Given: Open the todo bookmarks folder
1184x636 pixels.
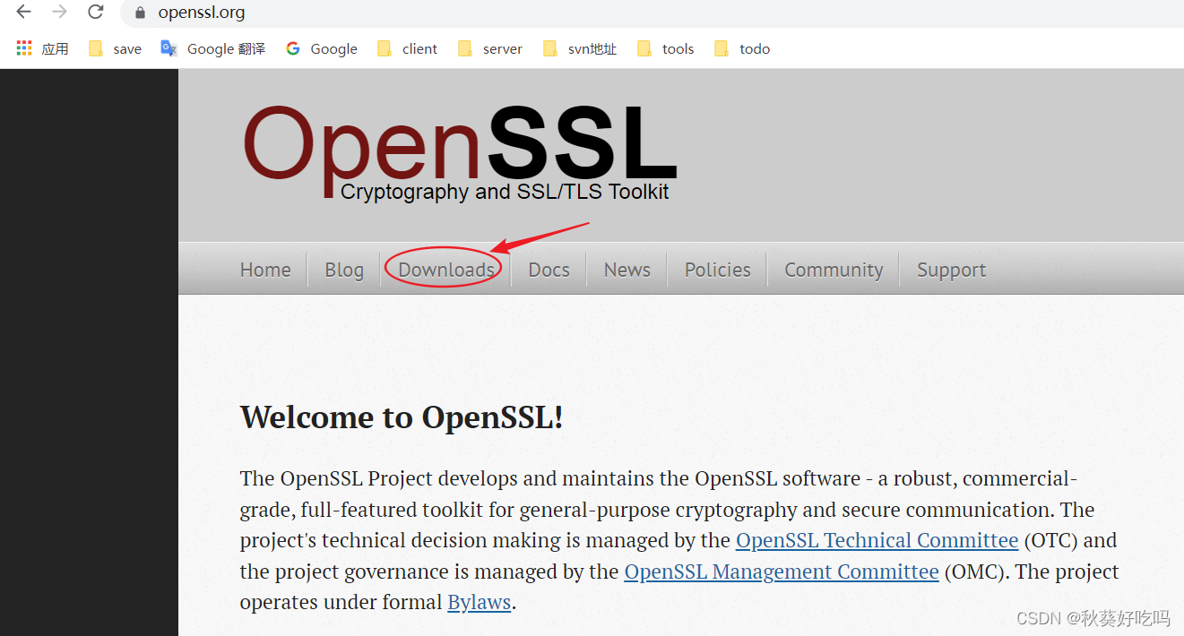Looking at the screenshot, I should 742,48.
